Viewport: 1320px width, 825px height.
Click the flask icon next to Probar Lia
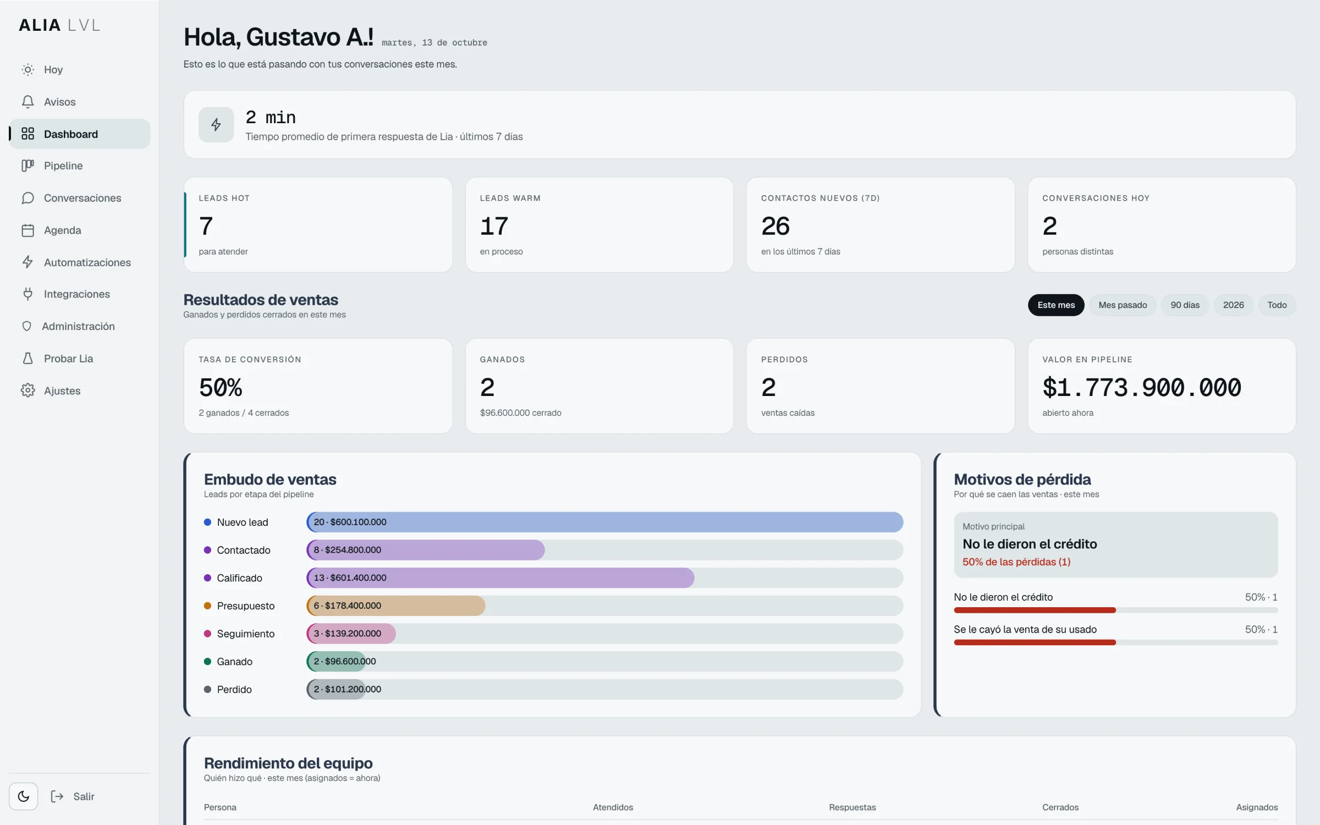coord(28,359)
